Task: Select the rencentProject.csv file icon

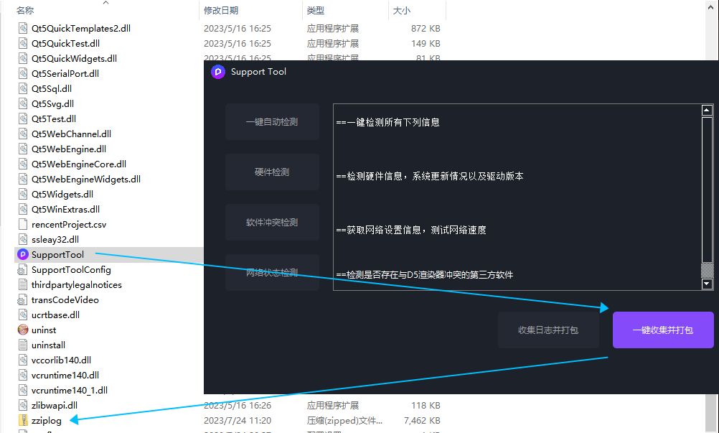Action: (23, 225)
